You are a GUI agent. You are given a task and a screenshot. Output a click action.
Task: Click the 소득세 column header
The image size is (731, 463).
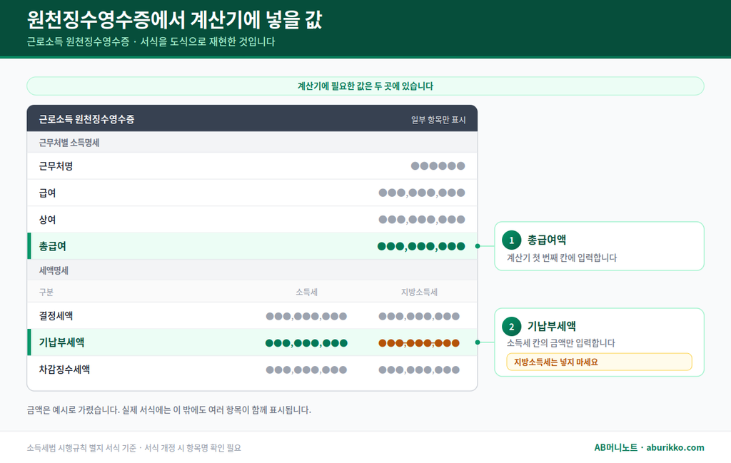click(x=306, y=292)
